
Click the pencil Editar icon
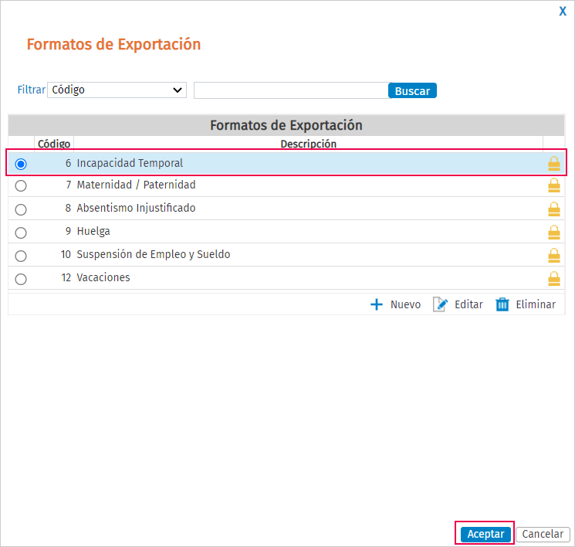point(440,304)
